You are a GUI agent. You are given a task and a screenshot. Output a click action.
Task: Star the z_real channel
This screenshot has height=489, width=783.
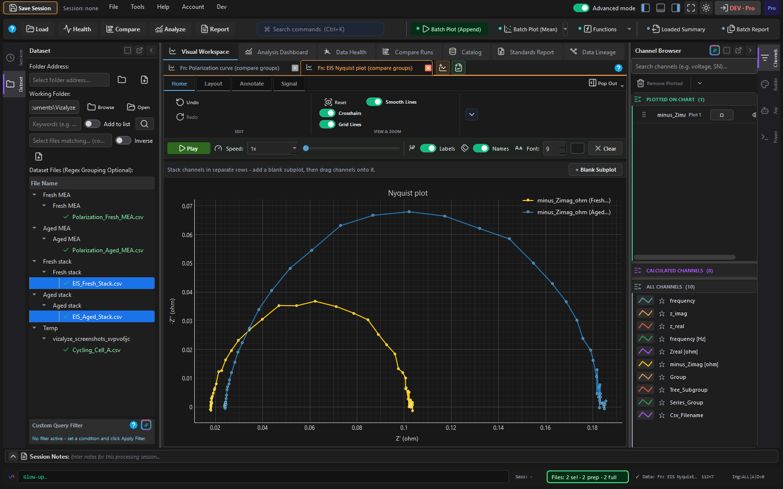click(662, 326)
